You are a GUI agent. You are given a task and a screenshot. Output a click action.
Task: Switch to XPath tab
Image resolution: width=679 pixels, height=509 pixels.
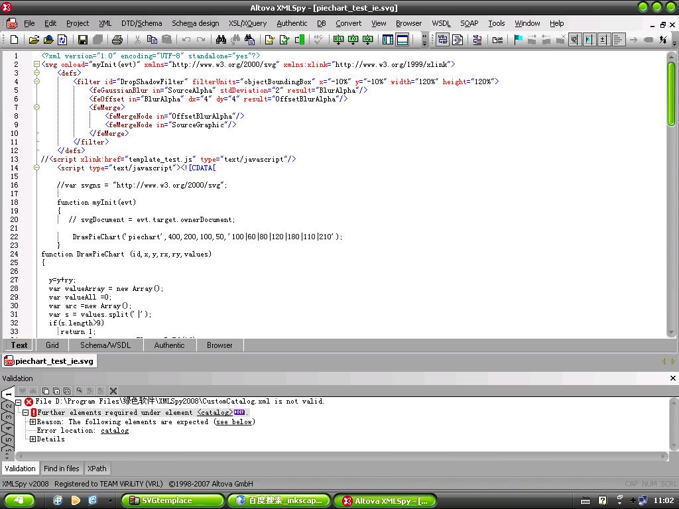[97, 469]
